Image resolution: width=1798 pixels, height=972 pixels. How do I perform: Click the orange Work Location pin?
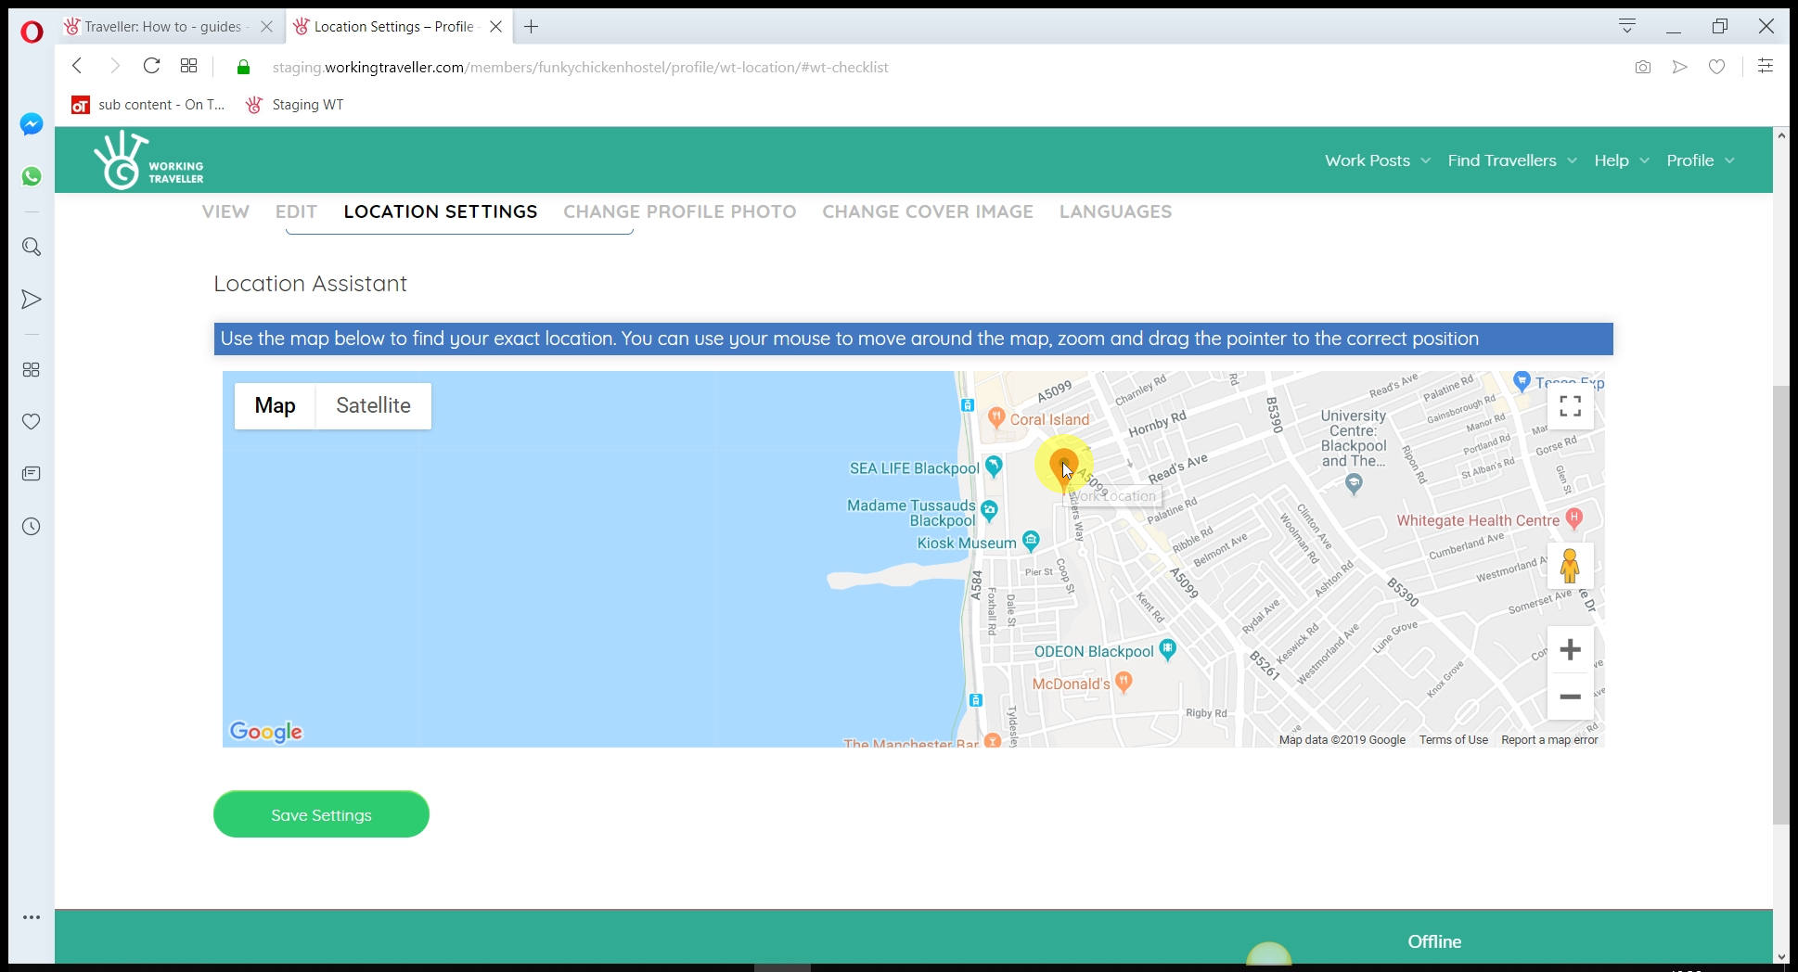1063,468
